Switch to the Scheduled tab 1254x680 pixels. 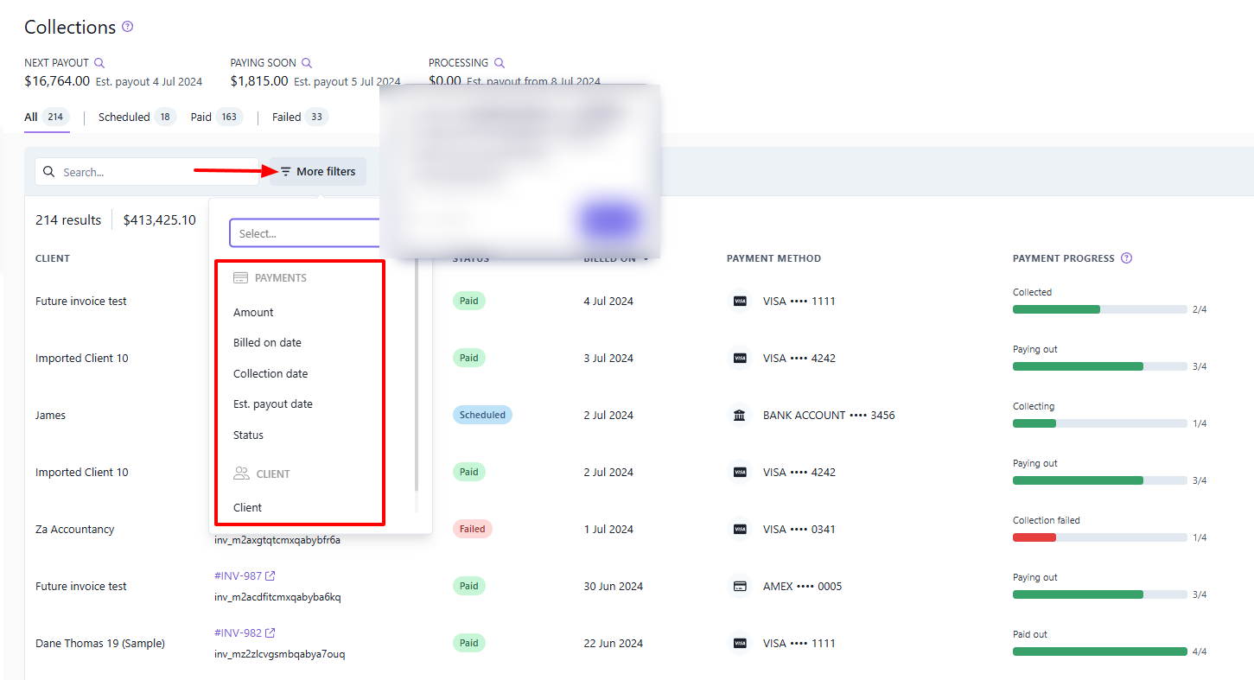(124, 116)
